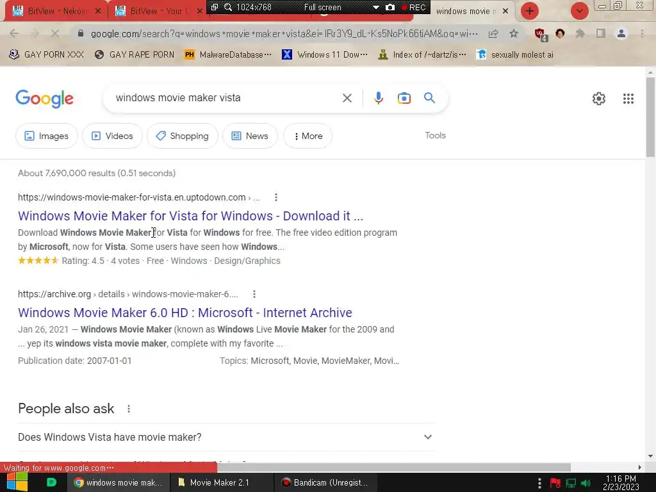Open the Bandicam size dropdown arrow
This screenshot has height=492, width=656.
tap(375, 7)
